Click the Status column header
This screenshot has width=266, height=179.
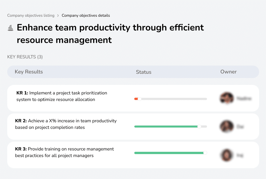pyautogui.click(x=144, y=72)
